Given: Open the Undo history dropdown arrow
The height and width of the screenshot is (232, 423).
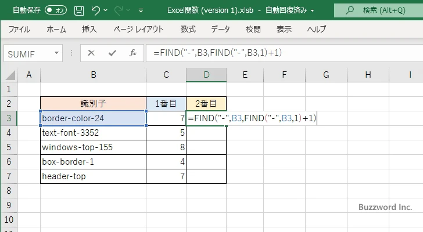Looking at the screenshot, I should click(106, 10).
